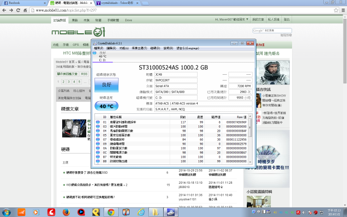Click the up arrow of the attribute list scrollbar
This screenshot has height=217, width=347.
250,117
